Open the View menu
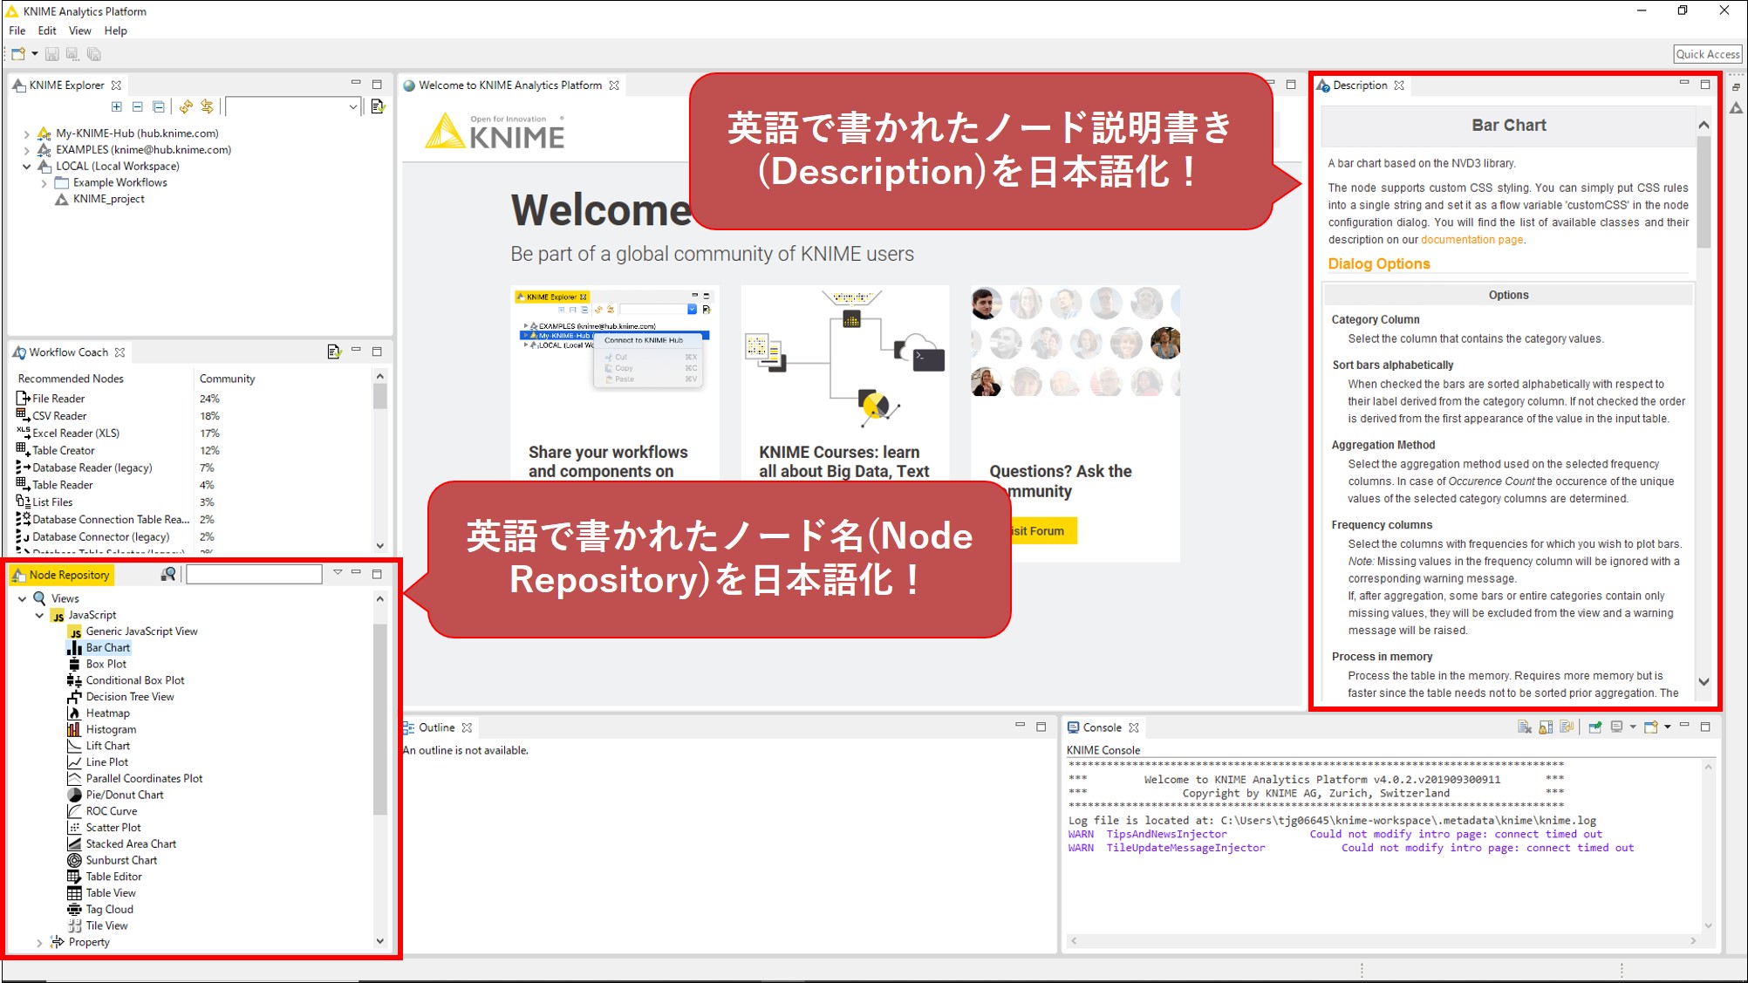Screen dimensions: 1748x983 79,30
